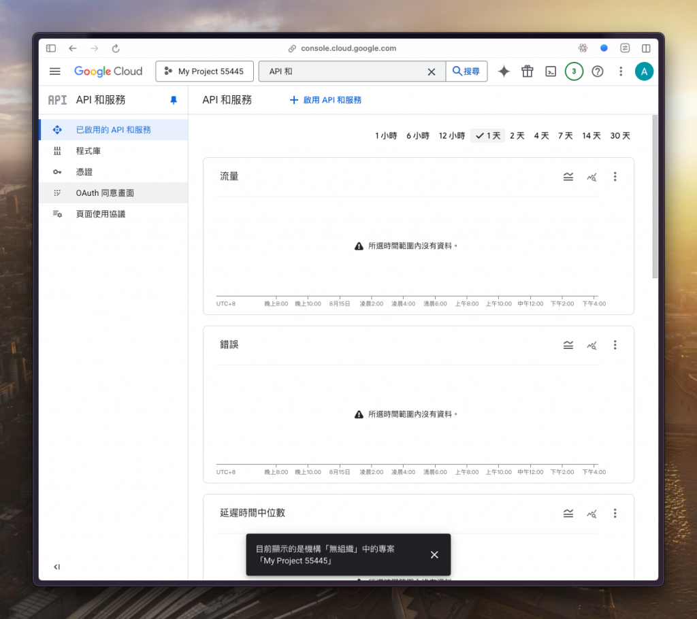
Task: Click the no-data warning in 流量 chart
Action: 406,246
